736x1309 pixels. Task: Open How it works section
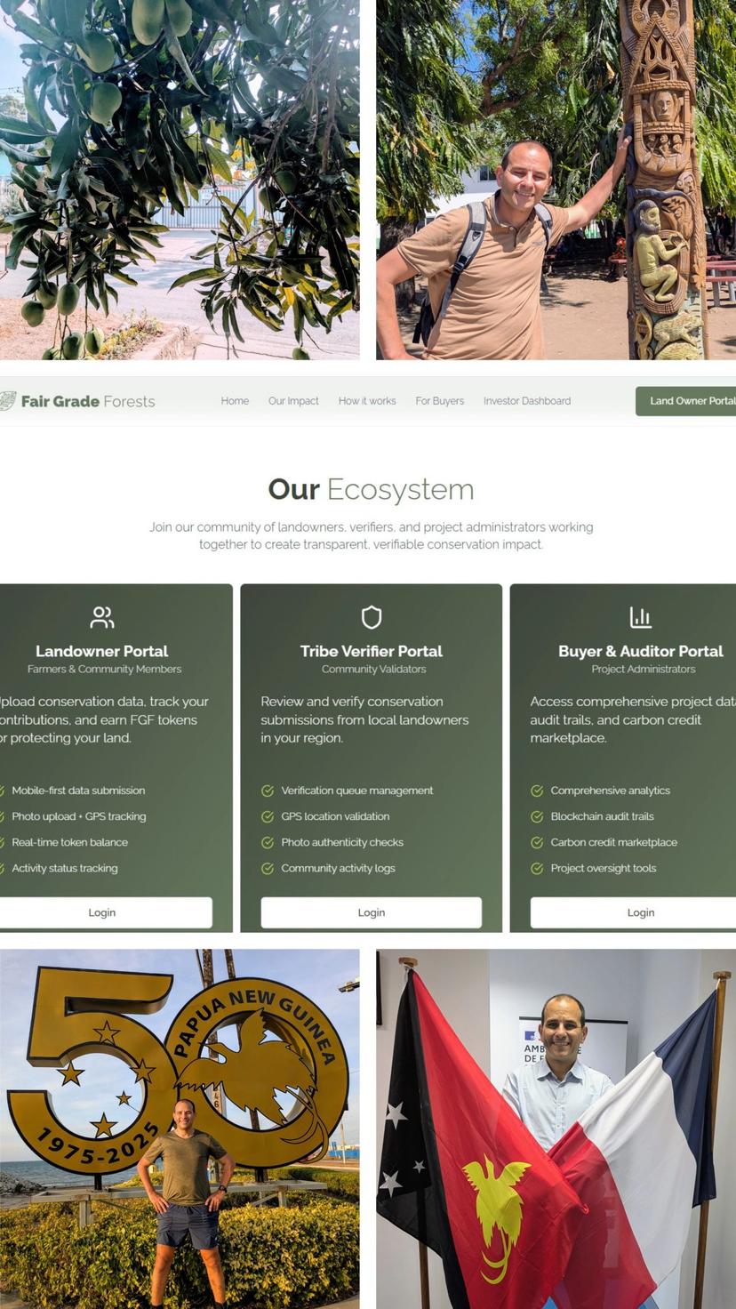pyautogui.click(x=367, y=401)
